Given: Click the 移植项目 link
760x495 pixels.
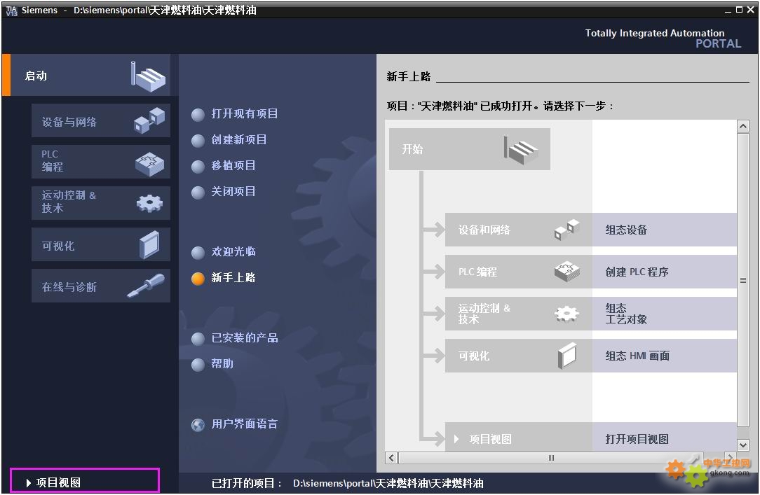Looking at the screenshot, I should point(233,165).
